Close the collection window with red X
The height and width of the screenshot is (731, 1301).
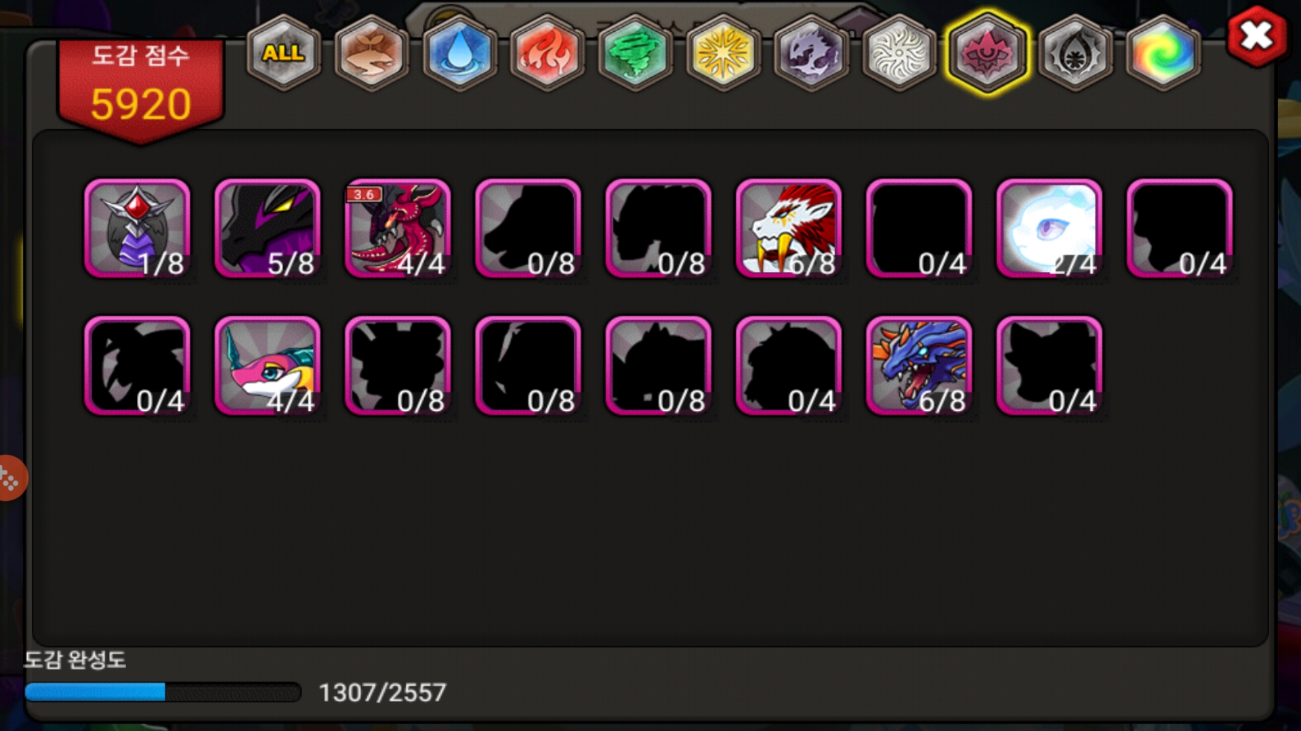click(x=1256, y=36)
